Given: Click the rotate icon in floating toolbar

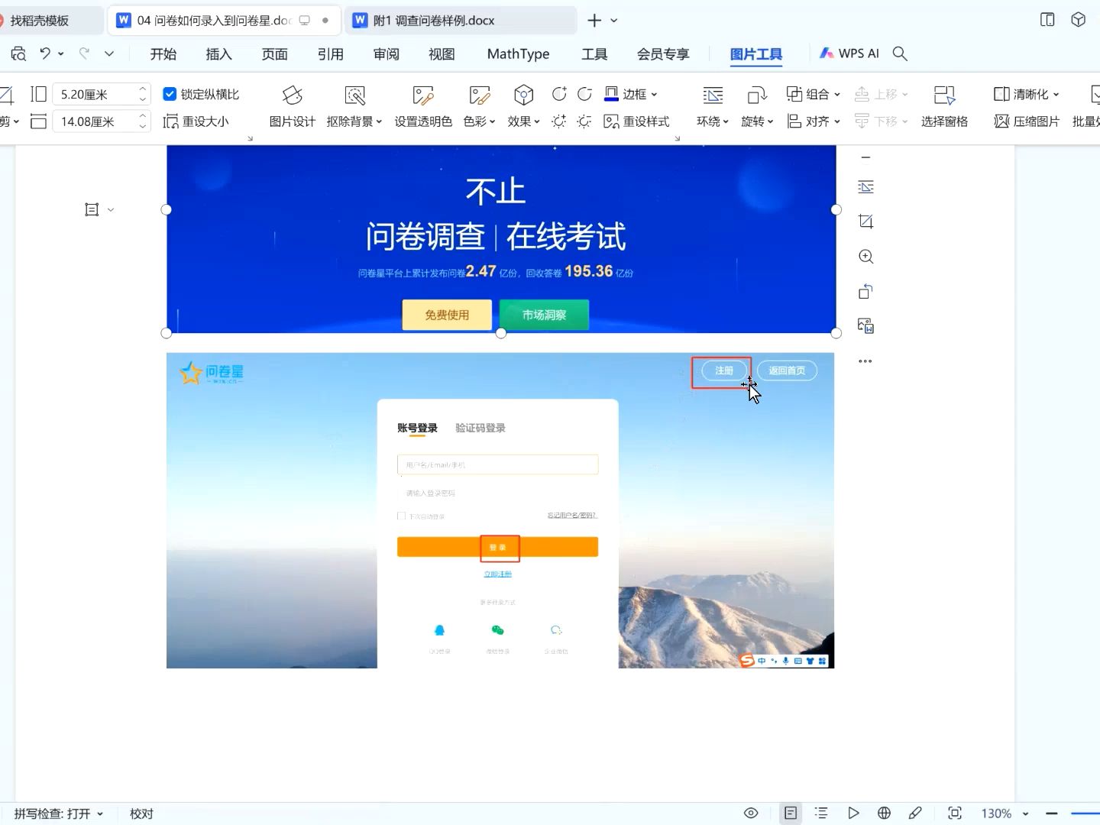Looking at the screenshot, I should (x=865, y=292).
